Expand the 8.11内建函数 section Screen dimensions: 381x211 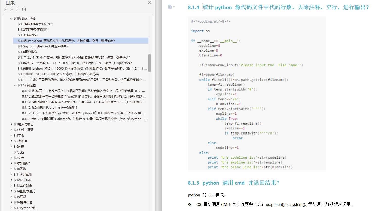point(11,174)
